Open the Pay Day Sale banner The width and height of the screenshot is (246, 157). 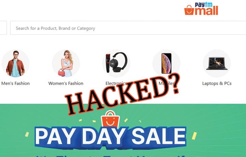[123, 130]
